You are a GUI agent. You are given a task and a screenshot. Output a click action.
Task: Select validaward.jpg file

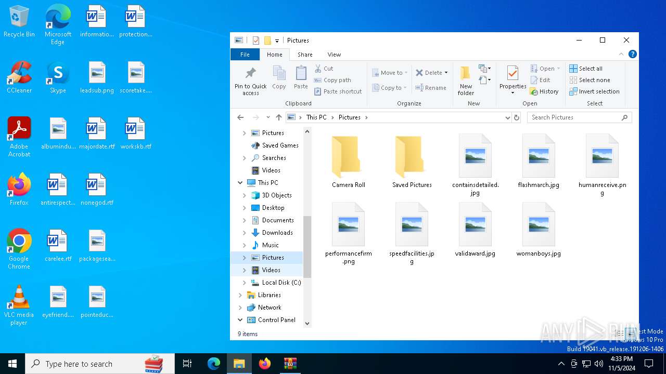click(475, 230)
